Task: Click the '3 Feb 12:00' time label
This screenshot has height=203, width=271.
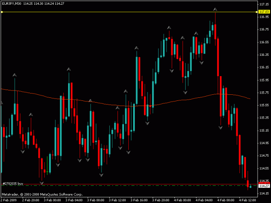Action: tap(118, 200)
